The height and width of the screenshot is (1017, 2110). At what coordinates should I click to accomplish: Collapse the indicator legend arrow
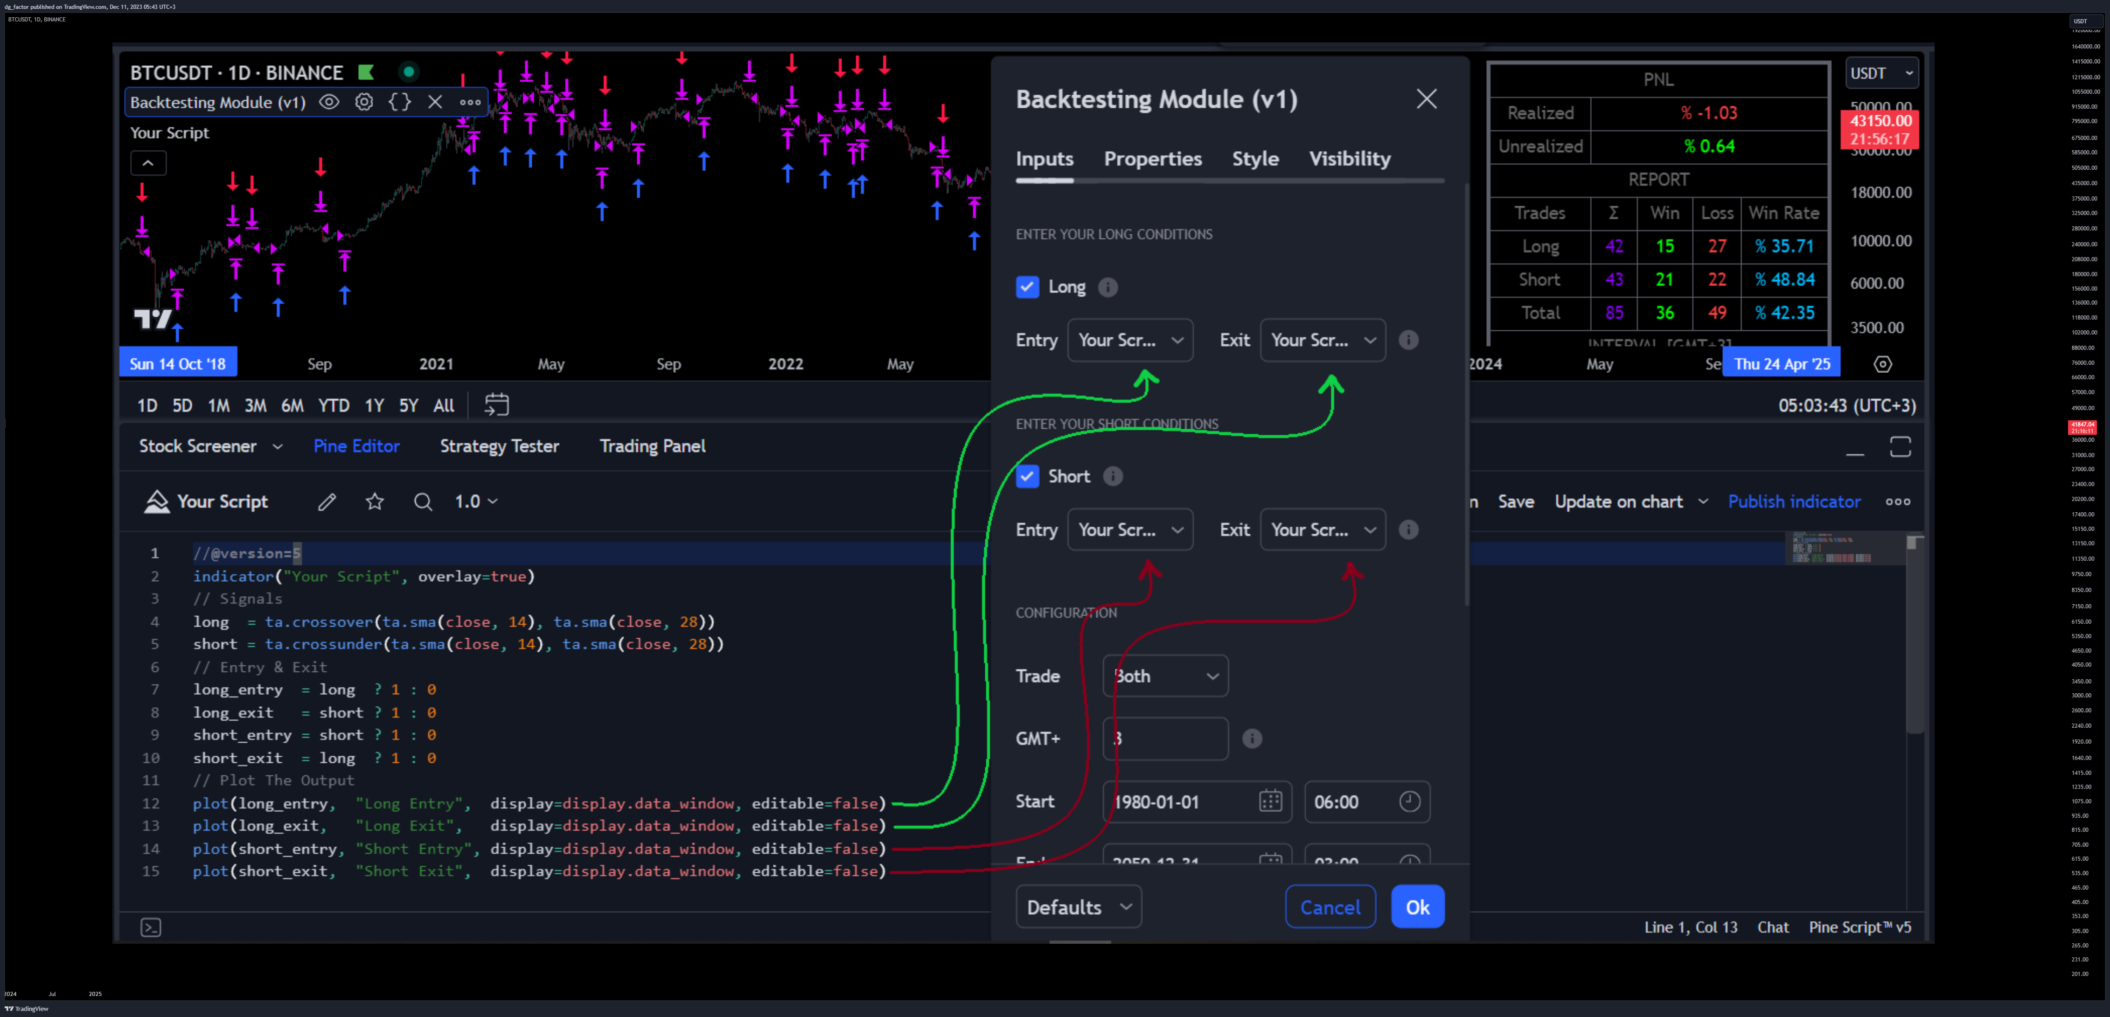[x=148, y=163]
